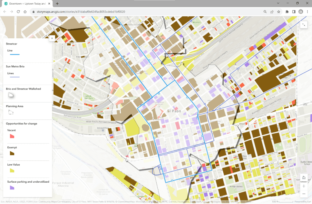Zoom in on the map
This screenshot has width=312, height=204.
[x=304, y=186]
